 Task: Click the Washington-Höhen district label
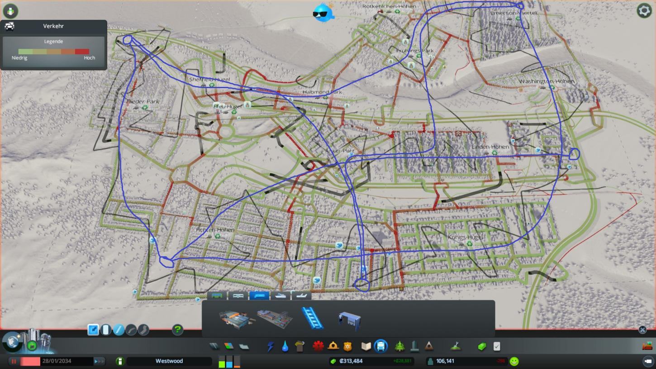[x=547, y=81]
